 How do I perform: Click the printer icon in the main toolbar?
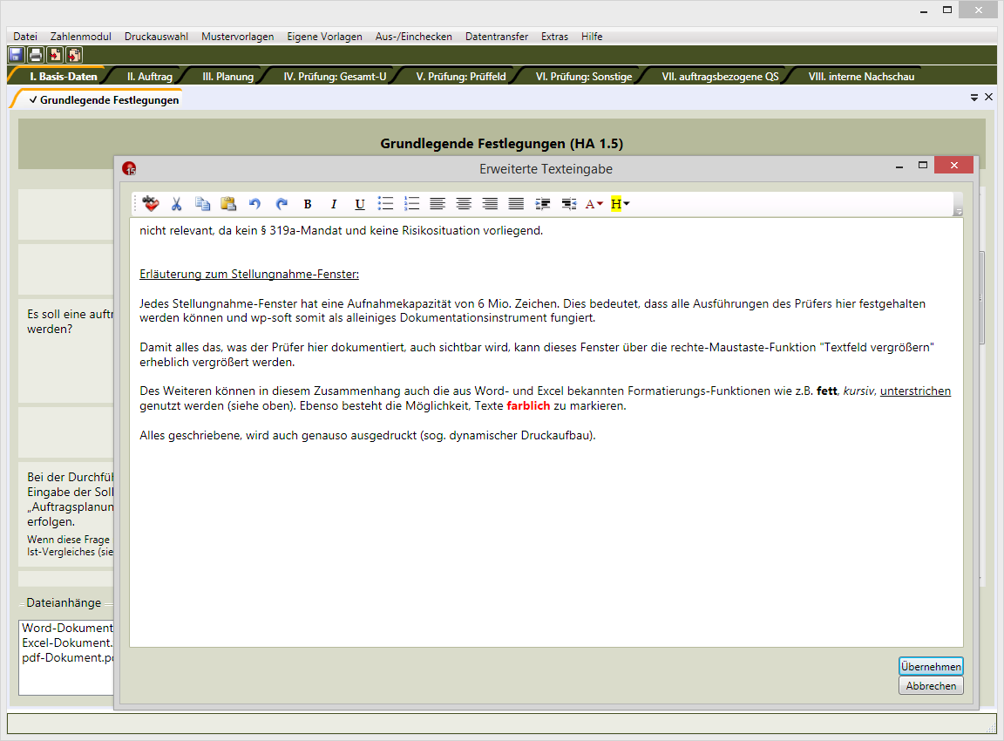pos(36,55)
